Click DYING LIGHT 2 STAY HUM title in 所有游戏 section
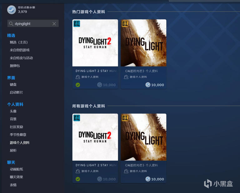This screenshot has width=240, height=193. (96, 165)
